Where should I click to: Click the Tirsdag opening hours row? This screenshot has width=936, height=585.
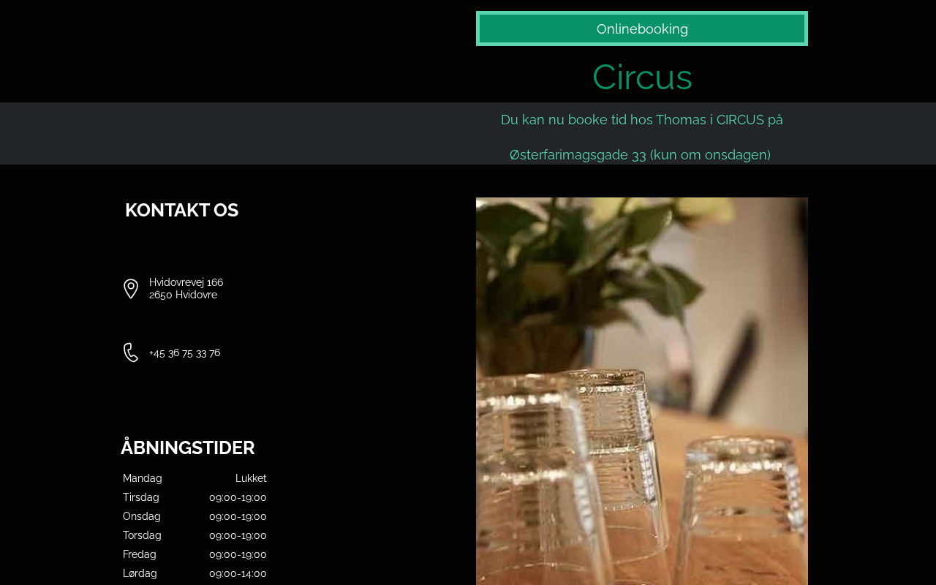click(195, 497)
